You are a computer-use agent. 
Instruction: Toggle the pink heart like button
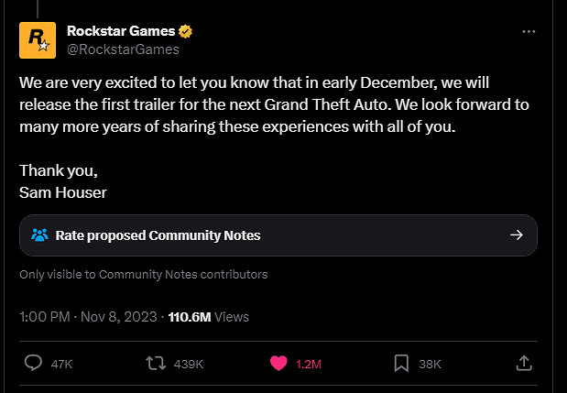(x=278, y=364)
